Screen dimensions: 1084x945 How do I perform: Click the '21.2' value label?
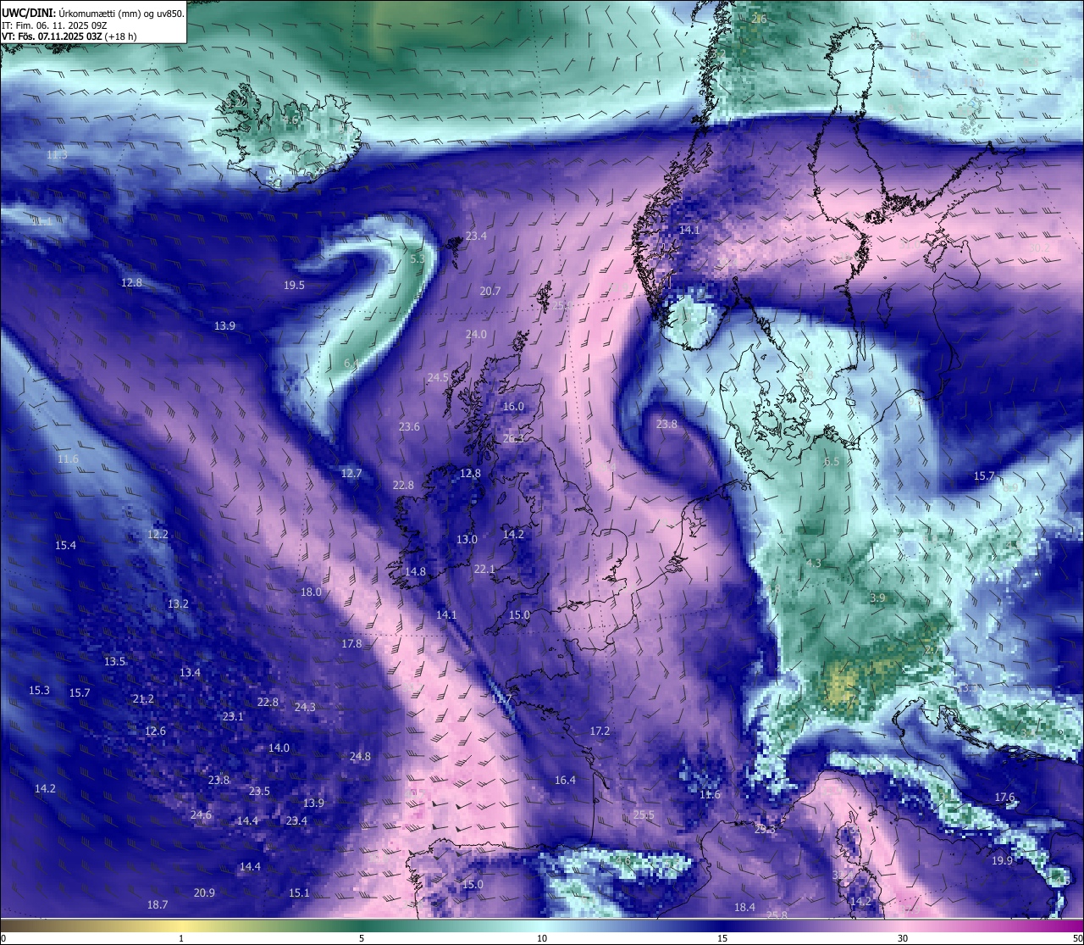tap(143, 699)
